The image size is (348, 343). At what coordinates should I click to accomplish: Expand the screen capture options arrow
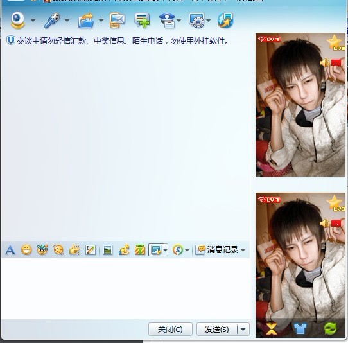click(166, 250)
